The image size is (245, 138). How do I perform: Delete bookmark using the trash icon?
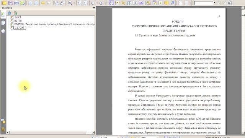point(9,13)
